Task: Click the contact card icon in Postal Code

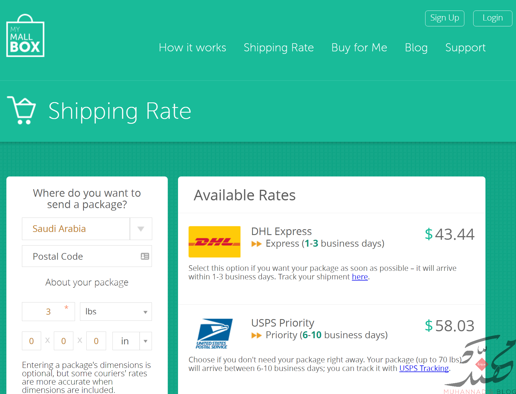Action: click(145, 256)
